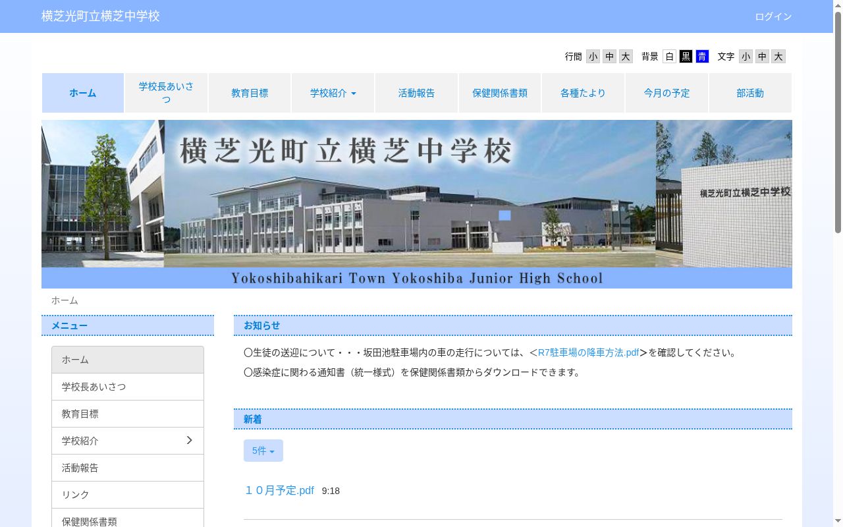Open 教育目標 in the side menu

pyautogui.click(x=128, y=414)
